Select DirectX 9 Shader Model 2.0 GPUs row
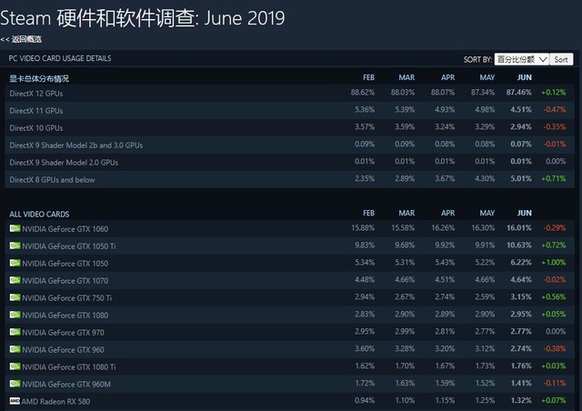 (289, 162)
